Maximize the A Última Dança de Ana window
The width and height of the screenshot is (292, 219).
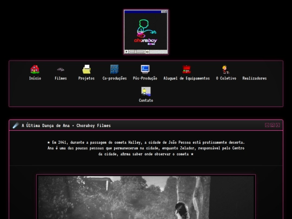pos(273,125)
